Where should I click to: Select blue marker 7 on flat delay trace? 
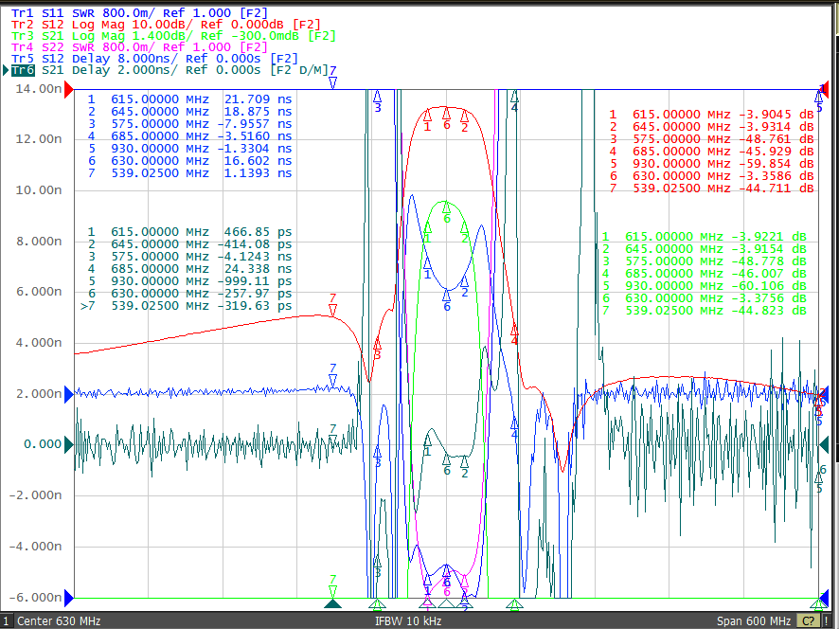[x=332, y=380]
